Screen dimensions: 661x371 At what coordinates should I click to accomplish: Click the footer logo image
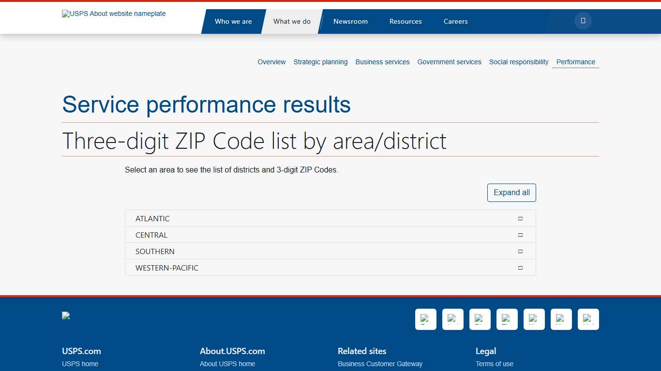[x=66, y=315]
